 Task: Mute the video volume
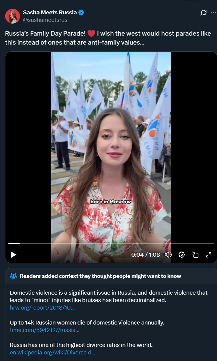click(168, 255)
